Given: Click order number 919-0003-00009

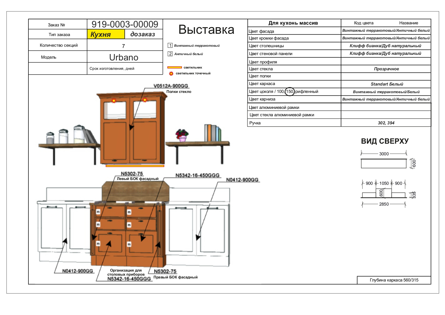Looking at the screenshot, I should coord(125,24).
